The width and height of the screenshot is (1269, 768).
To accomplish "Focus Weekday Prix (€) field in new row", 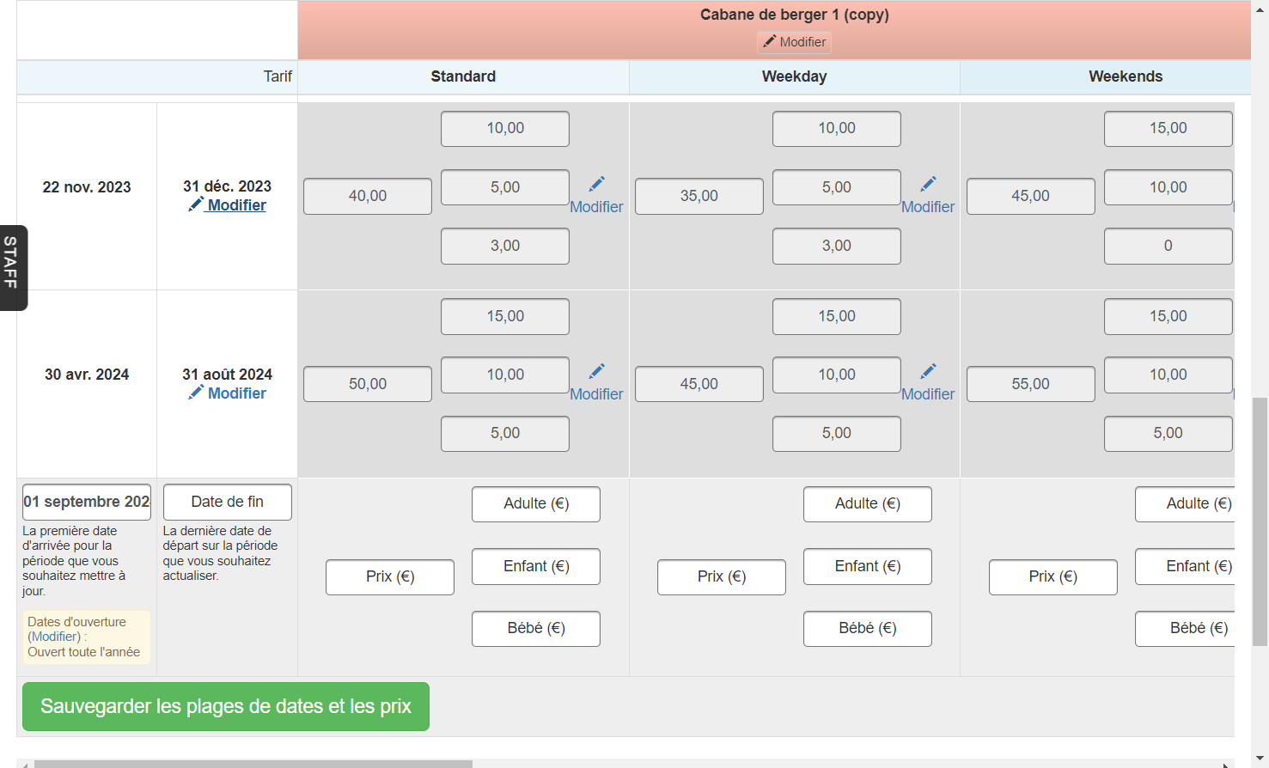I will pyautogui.click(x=722, y=577).
